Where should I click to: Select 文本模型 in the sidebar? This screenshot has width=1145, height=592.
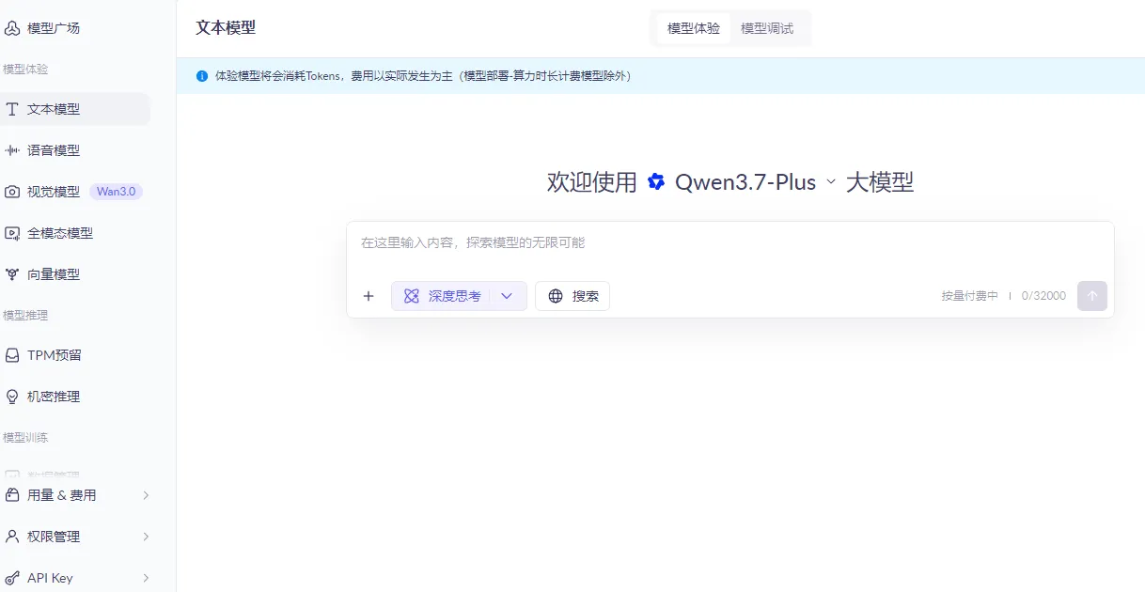(x=75, y=109)
